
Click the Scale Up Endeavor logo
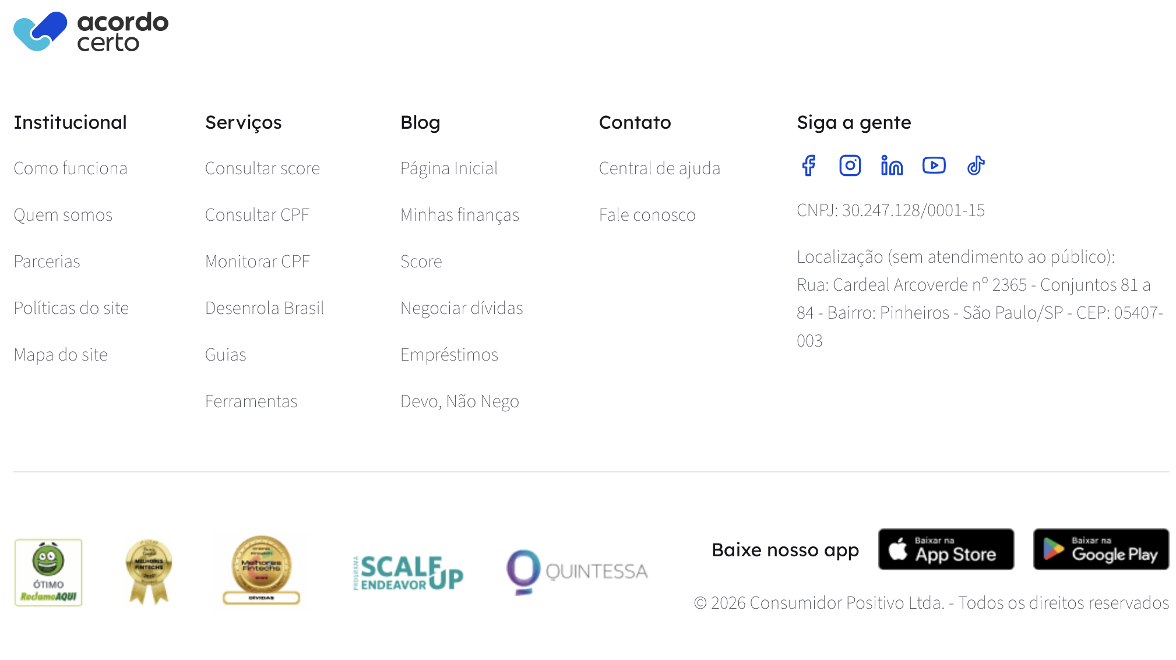tap(408, 573)
